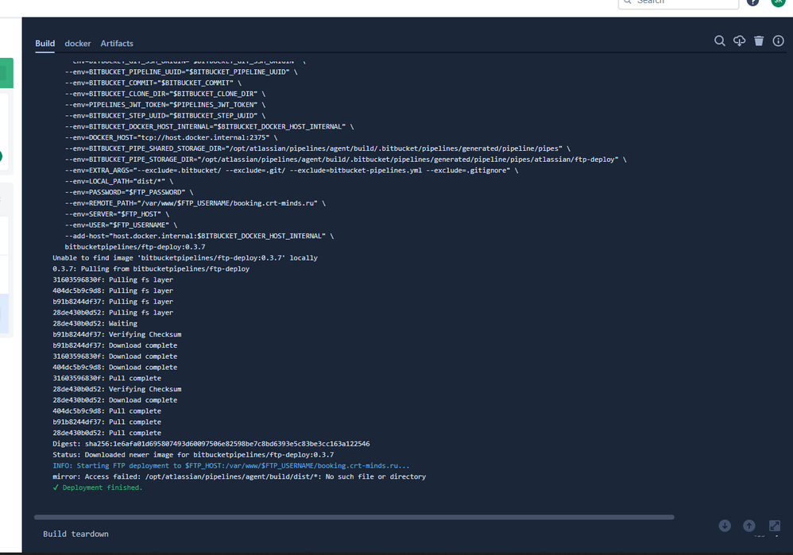The width and height of the screenshot is (793, 555).
Task: Click the '--add-host=host.docker.internal' line
Action: (199, 236)
